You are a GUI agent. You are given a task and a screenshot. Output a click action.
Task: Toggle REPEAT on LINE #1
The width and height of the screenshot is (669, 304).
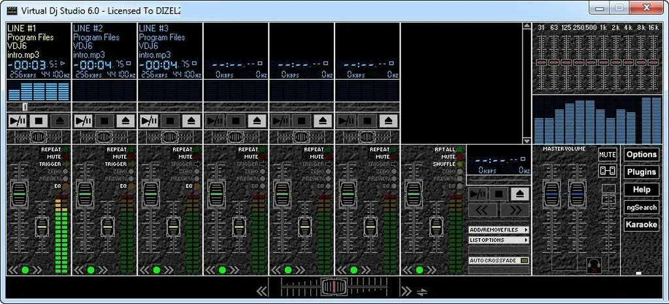(x=65, y=150)
